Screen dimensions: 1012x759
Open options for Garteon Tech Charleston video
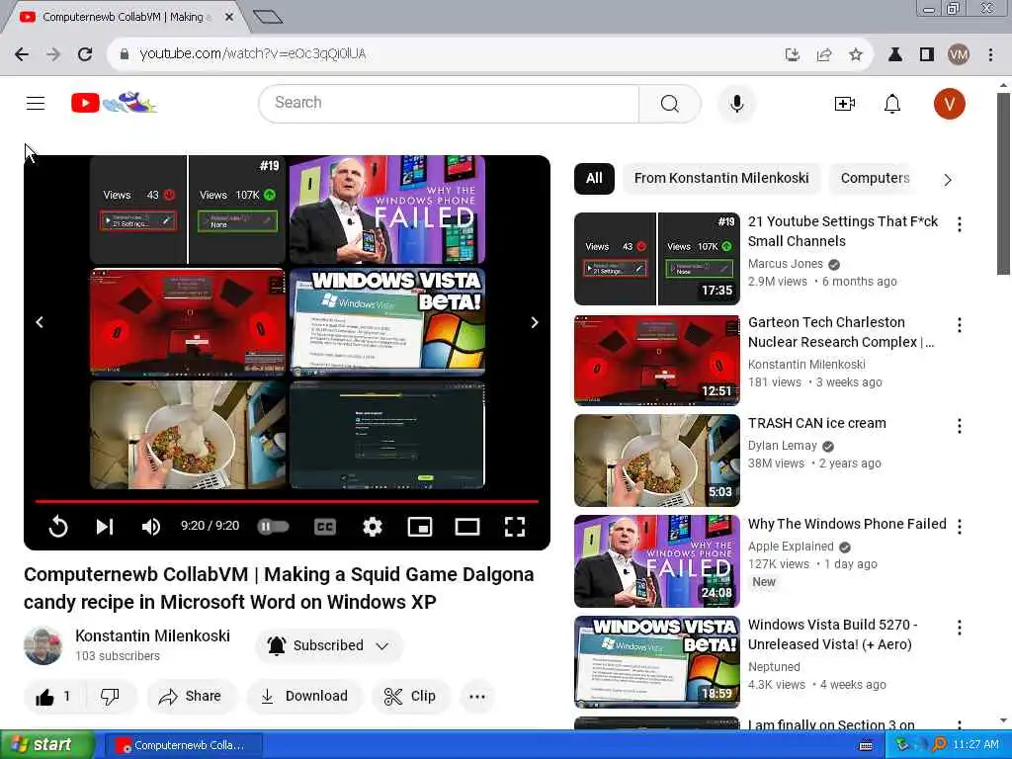click(959, 324)
